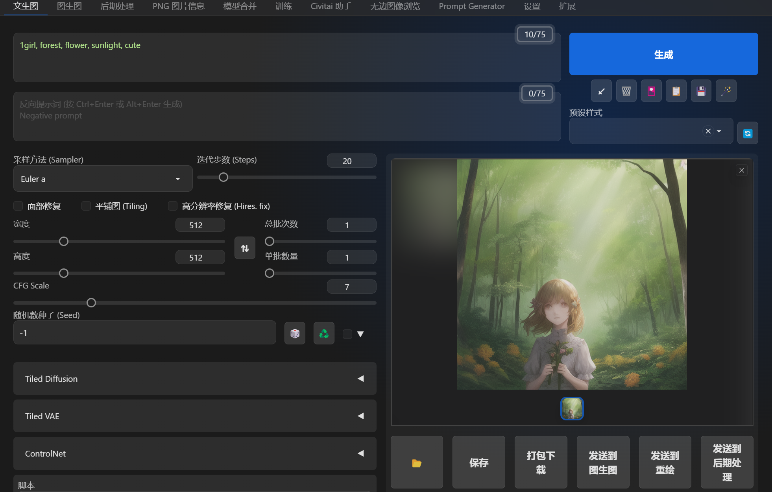Image resolution: width=772 pixels, height=492 pixels.
Task: Expand the ControlNet section
Action: (x=195, y=453)
